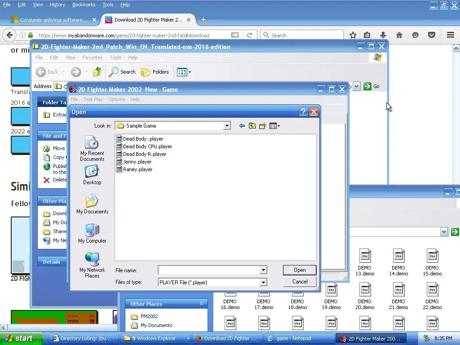Switch to game - Notepad taskbar button

298,339
